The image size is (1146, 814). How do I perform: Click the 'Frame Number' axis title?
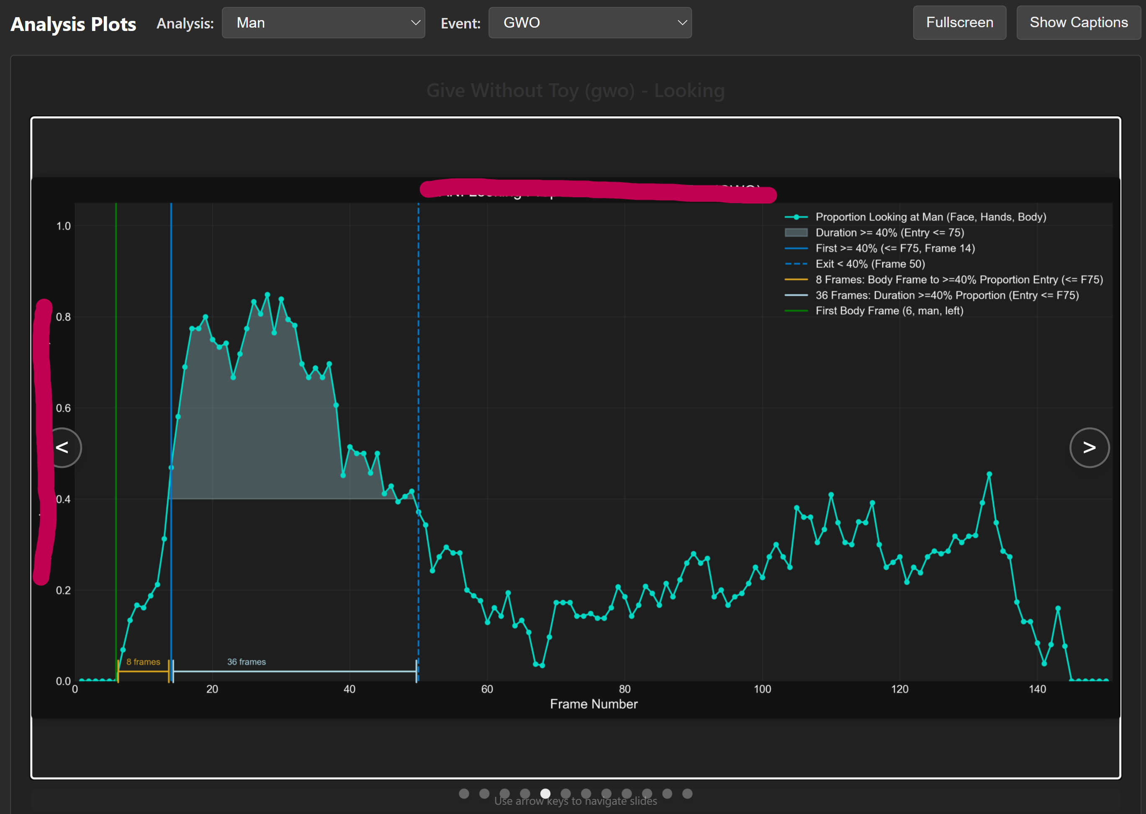tap(594, 704)
